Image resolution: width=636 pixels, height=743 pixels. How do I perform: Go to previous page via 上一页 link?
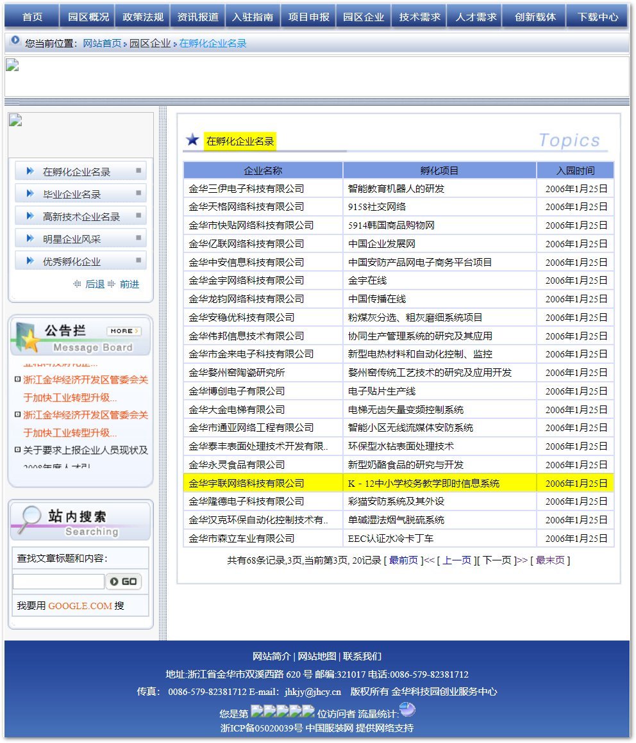click(456, 560)
